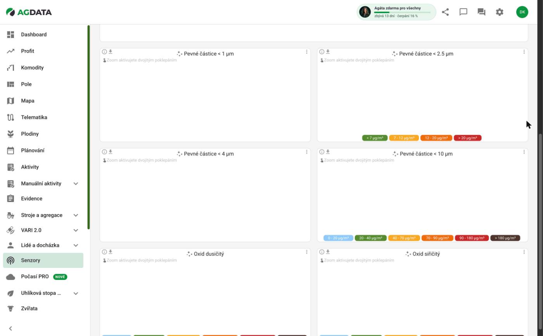
Task: Download Pevné částice < 10 µm chart
Action: click(x=328, y=152)
